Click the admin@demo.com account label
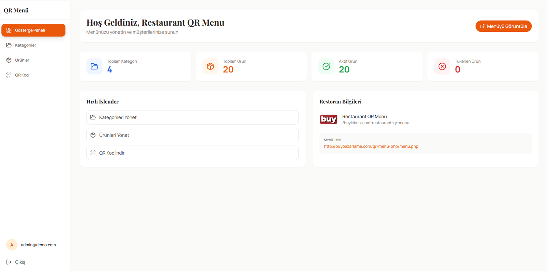Viewport: 547px width, 271px height. tap(38, 245)
